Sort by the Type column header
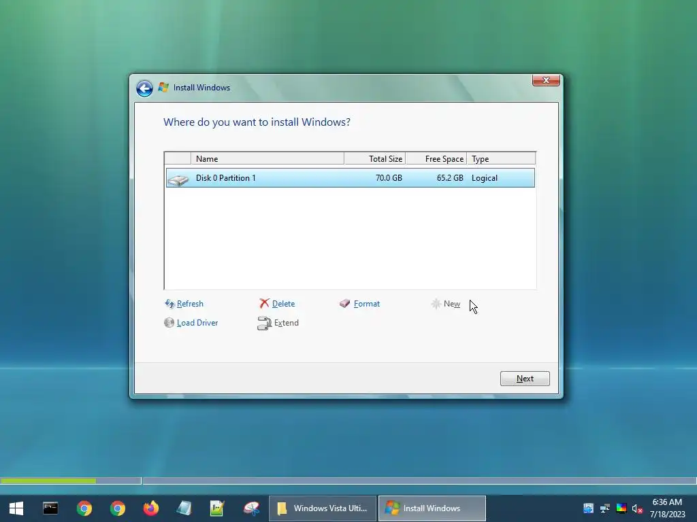697x522 pixels. pyautogui.click(x=501, y=158)
